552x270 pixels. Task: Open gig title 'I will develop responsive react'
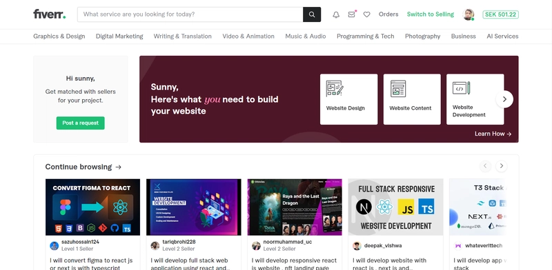click(x=294, y=264)
